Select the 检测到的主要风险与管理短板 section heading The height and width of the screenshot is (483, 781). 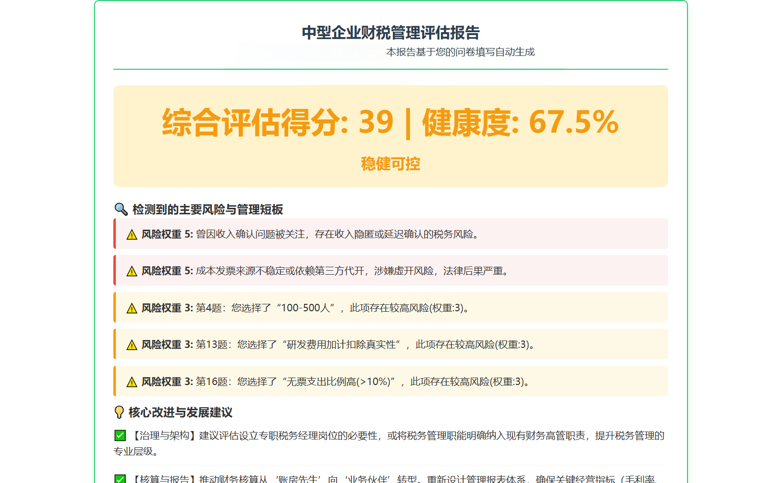point(207,209)
